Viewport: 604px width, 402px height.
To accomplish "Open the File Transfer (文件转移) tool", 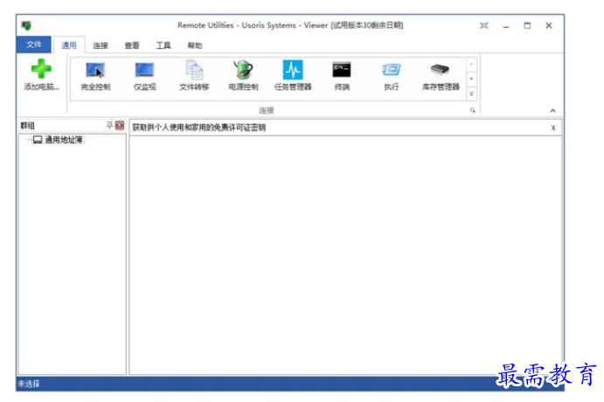I will coord(194,76).
